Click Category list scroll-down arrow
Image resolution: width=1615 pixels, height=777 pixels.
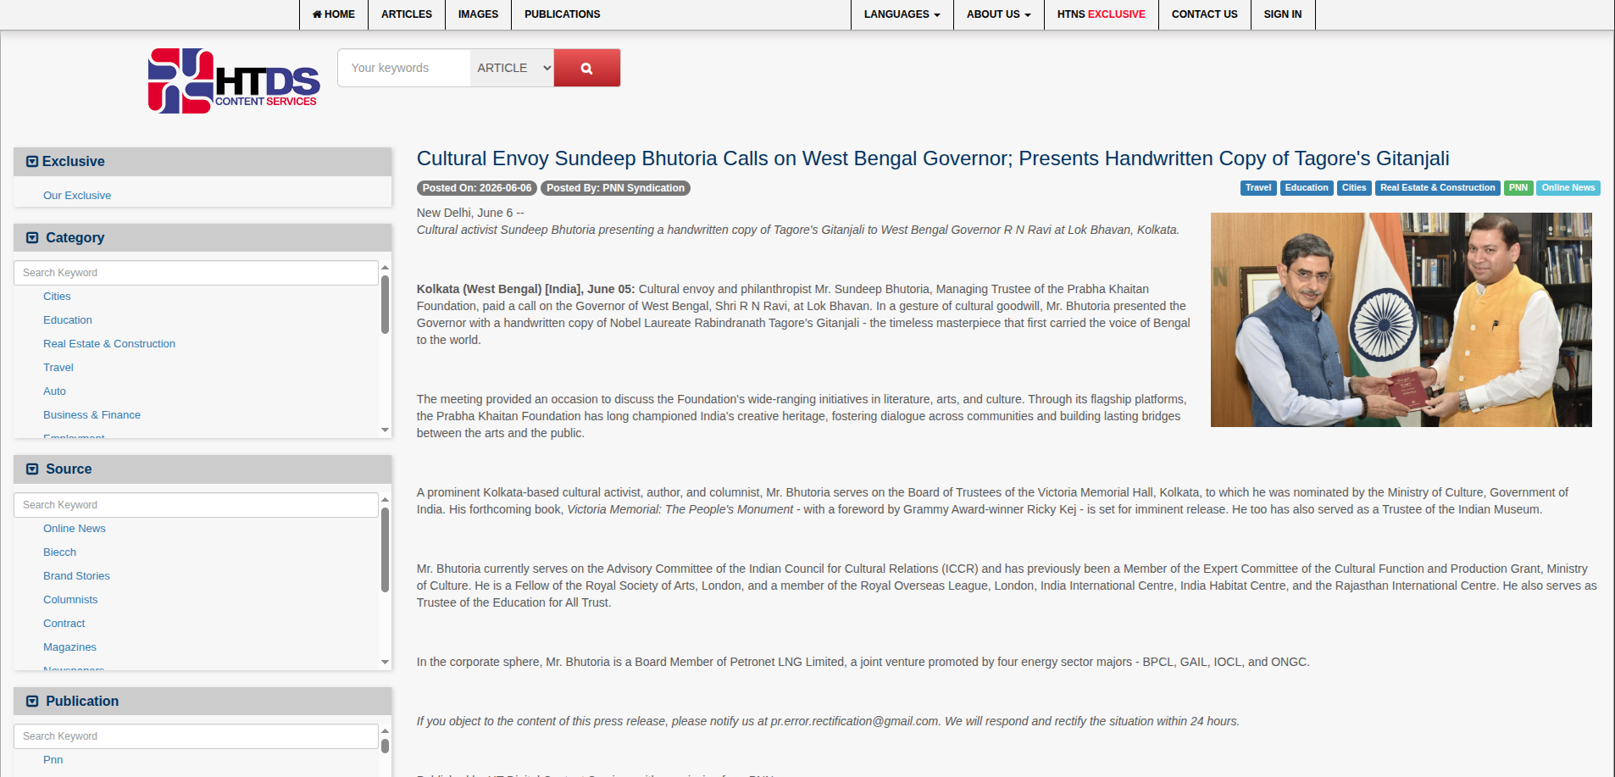coord(386,430)
